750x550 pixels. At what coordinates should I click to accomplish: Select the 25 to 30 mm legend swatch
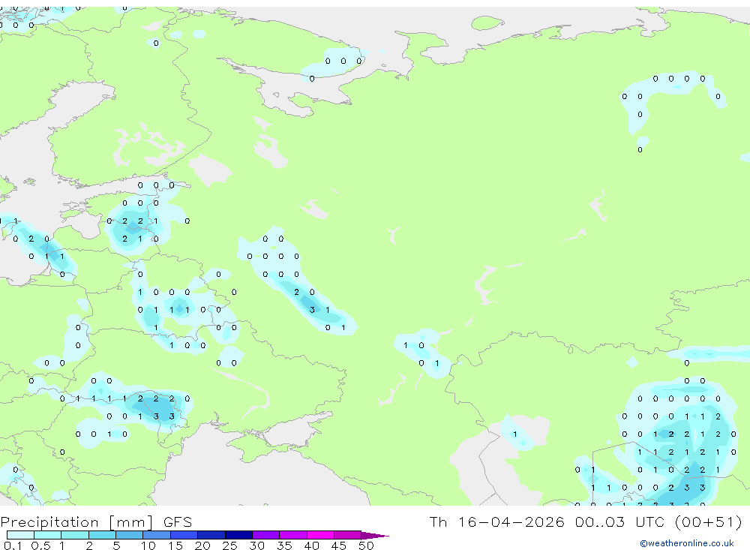tap(238, 535)
